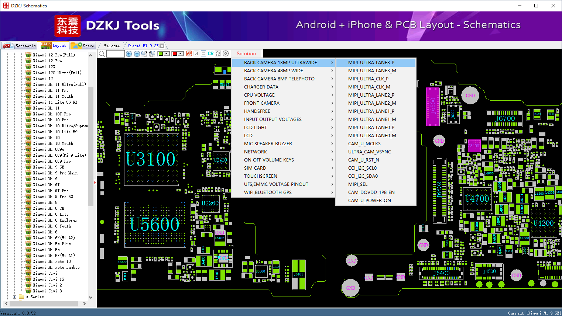
Task: Click the magnifier search icon
Action: click(102, 54)
